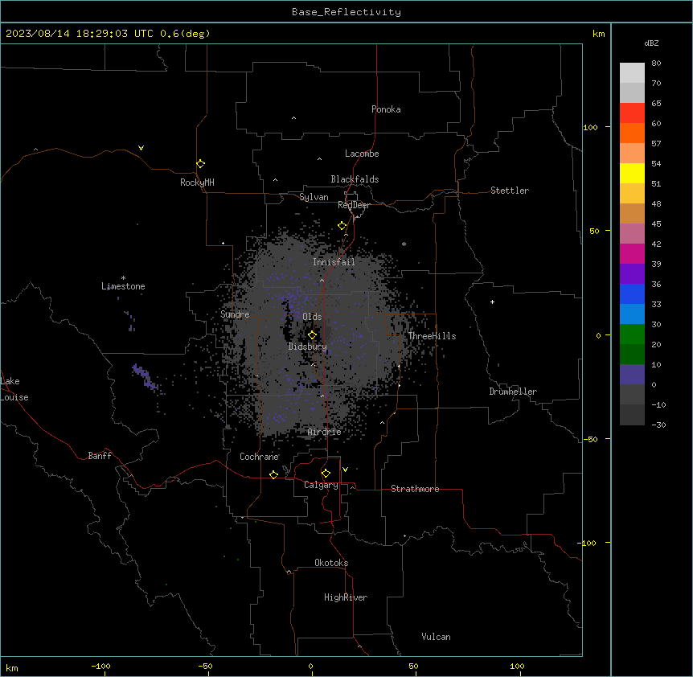Click the Olds label
Screen dimensions: 693x677
coord(312,317)
